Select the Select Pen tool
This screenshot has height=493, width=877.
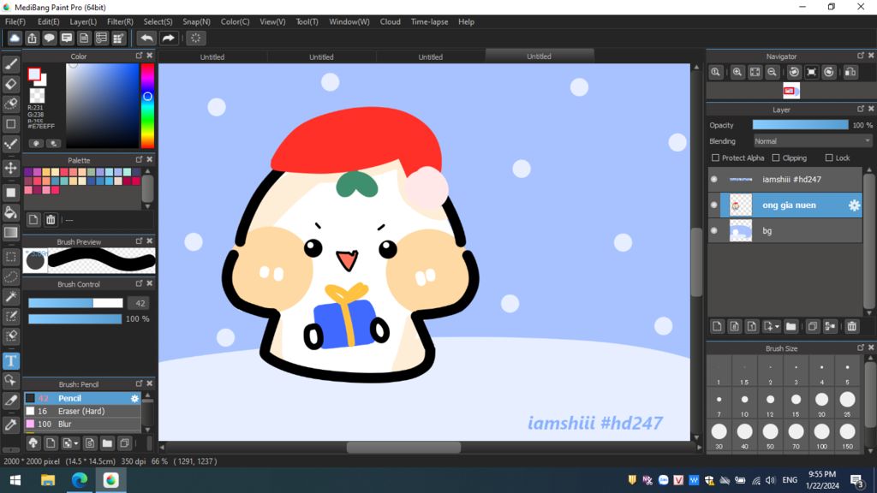pos(10,317)
